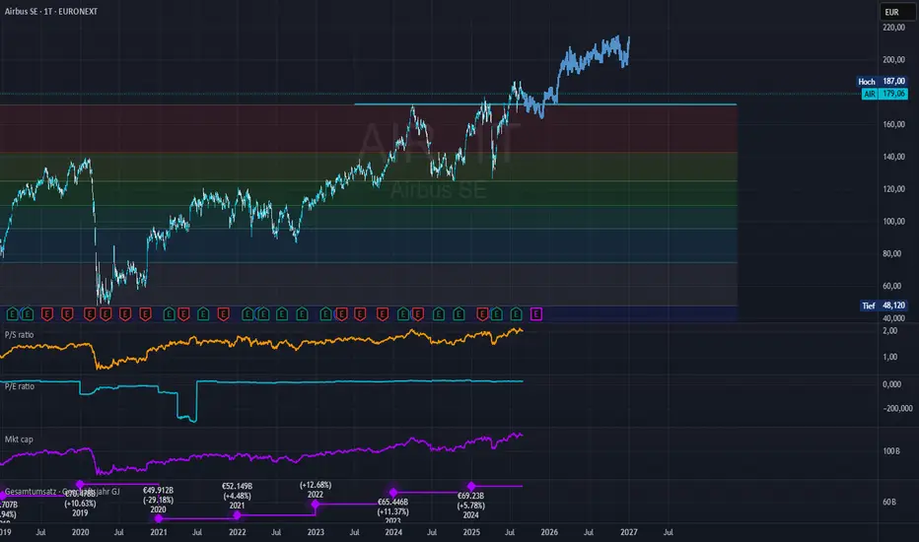
Task: Click the leftmost green earnings marker
Action: [12, 313]
